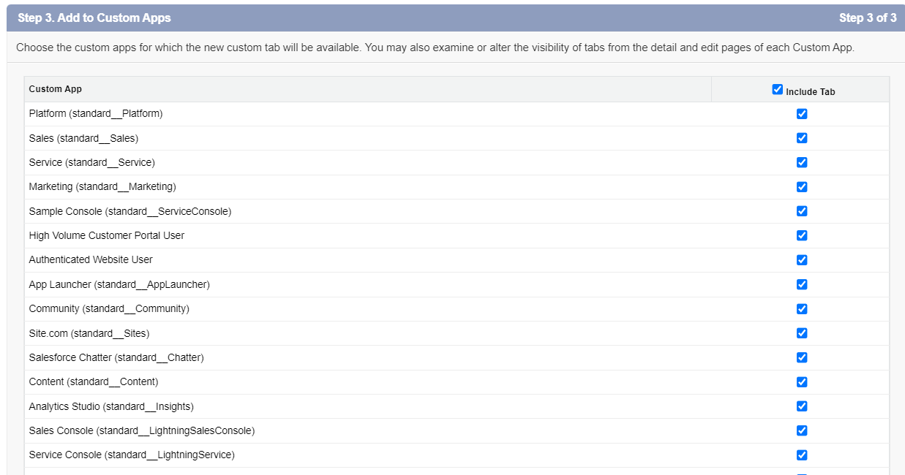Uncheck Include Tab for Community app
The image size is (905, 475).
click(802, 309)
